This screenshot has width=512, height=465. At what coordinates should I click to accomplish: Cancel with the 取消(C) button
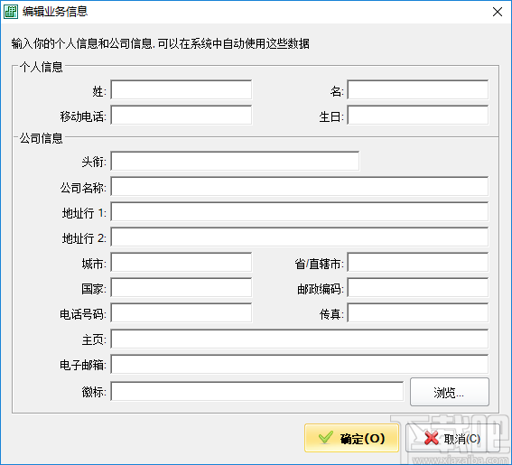pyautogui.click(x=452, y=438)
